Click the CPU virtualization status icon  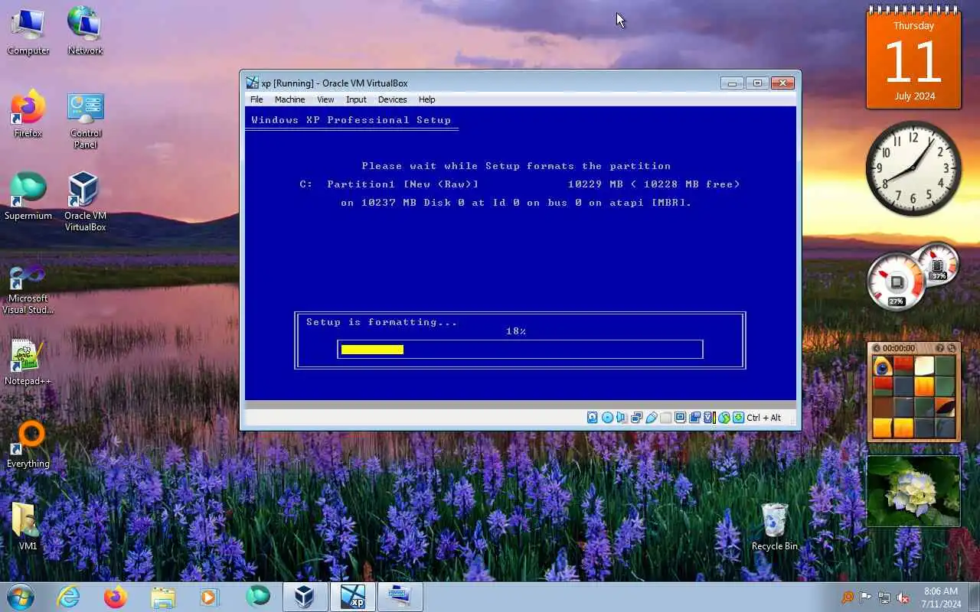click(709, 418)
